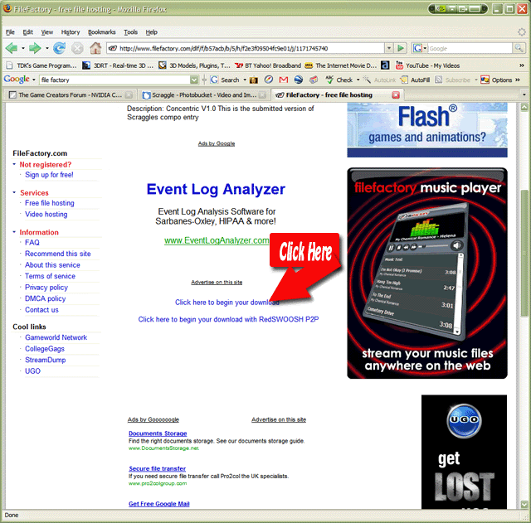The height and width of the screenshot is (523, 531).
Task: Click the RedSWOOSH P2P download link
Action: pyautogui.click(x=228, y=319)
